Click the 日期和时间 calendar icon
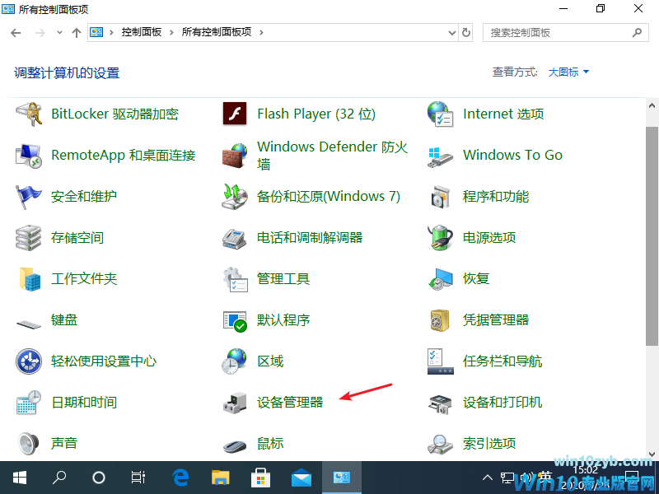This screenshot has width=659, height=494. point(29,403)
